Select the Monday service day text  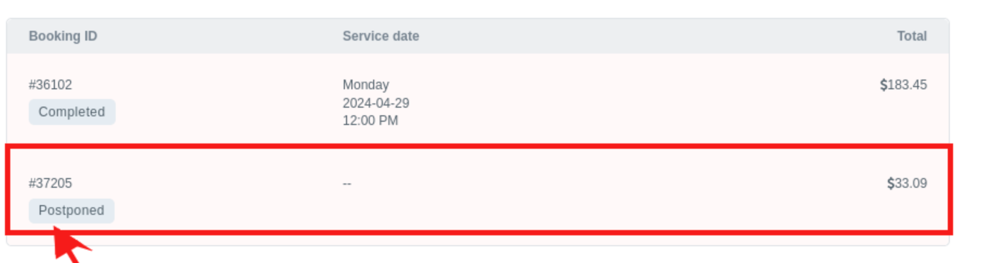click(366, 85)
